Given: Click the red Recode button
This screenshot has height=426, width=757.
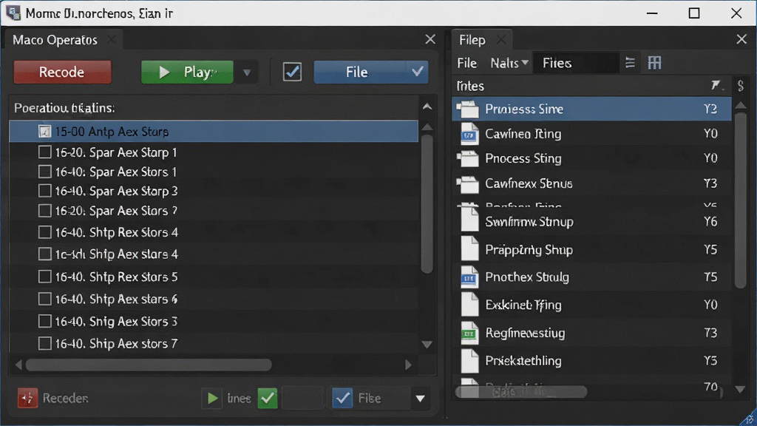Looking at the screenshot, I should click(62, 72).
